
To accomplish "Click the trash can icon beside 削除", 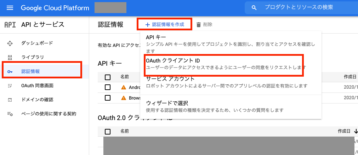I will 199,25.
